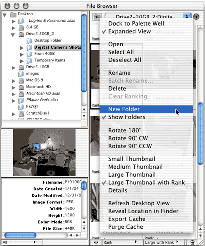Choose Large Thumbnail view option
This screenshot has height=246, width=205.
point(146,175)
